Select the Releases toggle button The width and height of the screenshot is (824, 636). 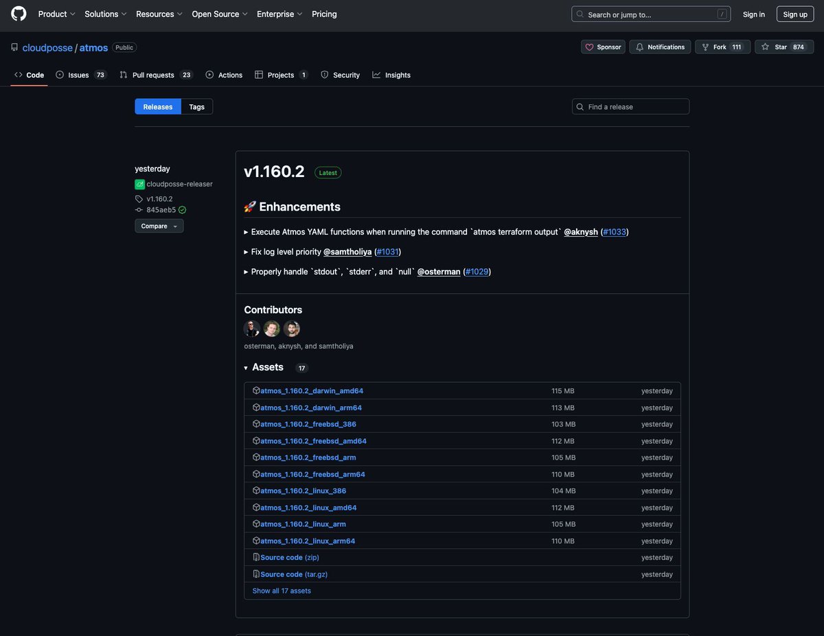(158, 106)
